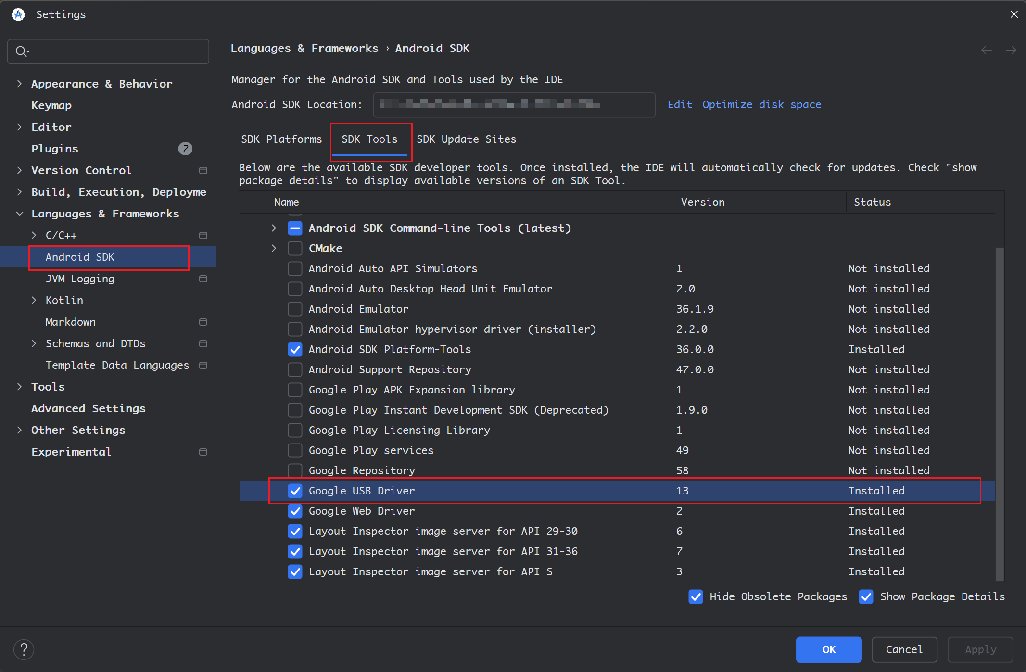
Task: Click project-level icon beside C/C++
Action: pos(203,235)
